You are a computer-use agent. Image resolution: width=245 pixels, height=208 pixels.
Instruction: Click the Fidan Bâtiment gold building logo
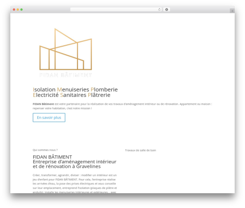coord(66,53)
